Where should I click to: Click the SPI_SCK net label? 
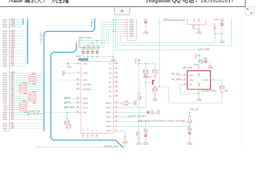(x=70, y=107)
